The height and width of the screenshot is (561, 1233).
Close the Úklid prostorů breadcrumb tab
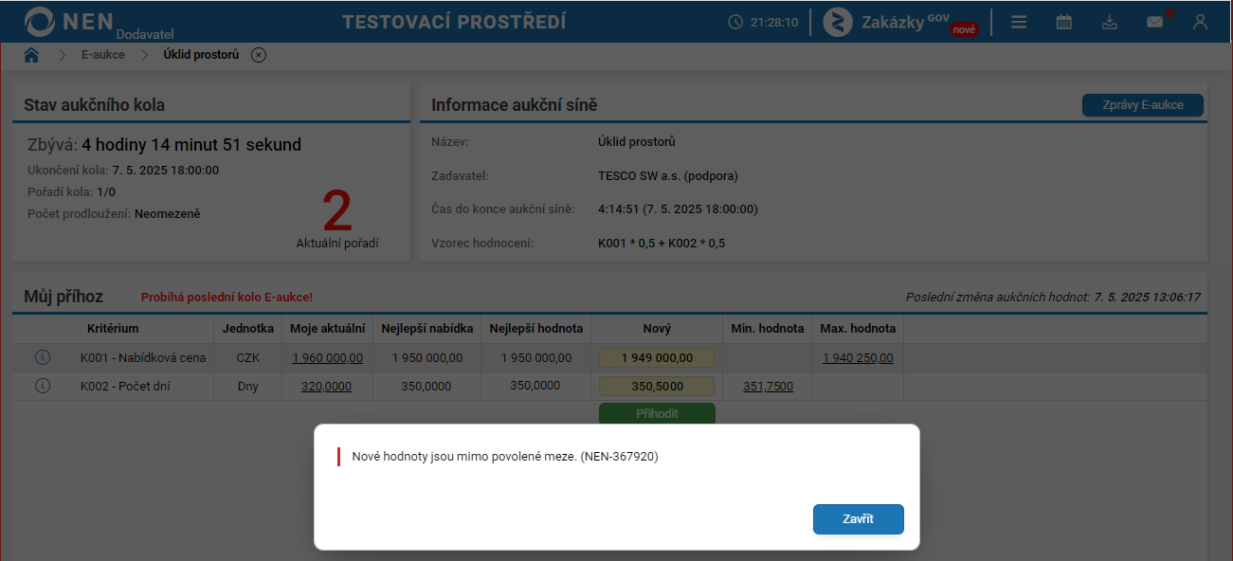point(259,55)
